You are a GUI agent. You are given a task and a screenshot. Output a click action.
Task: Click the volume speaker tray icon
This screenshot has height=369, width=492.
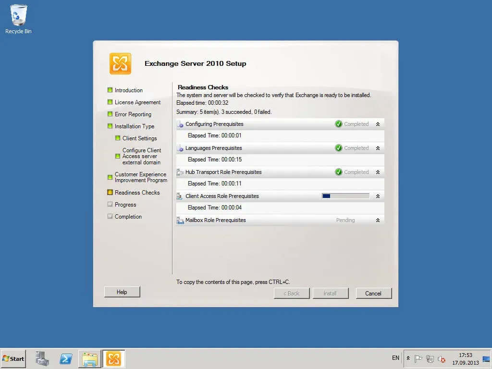pos(442,358)
